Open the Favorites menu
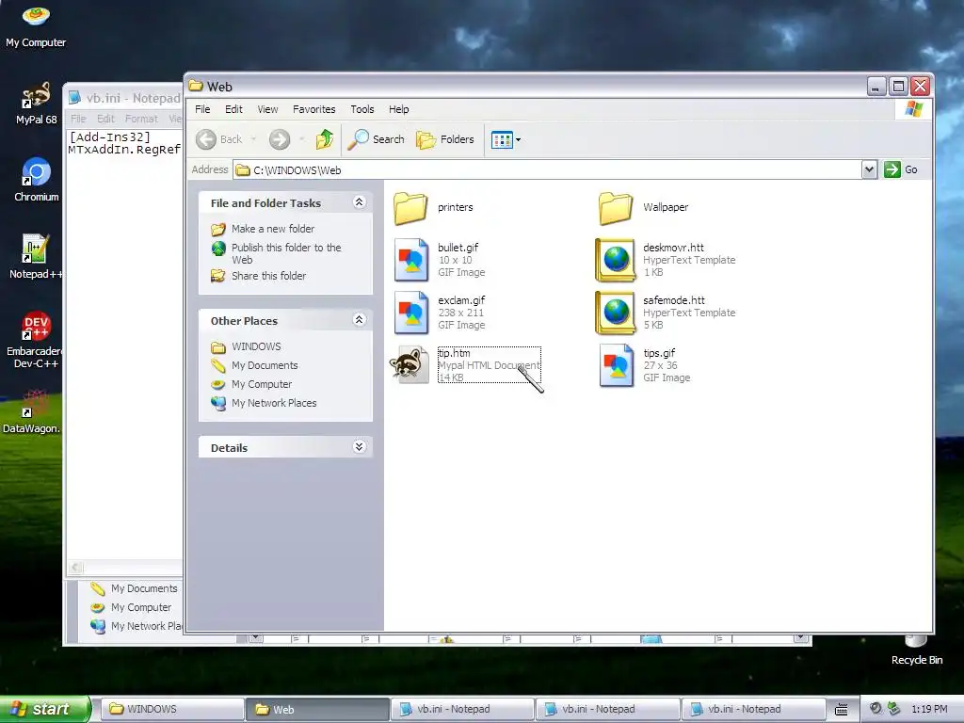This screenshot has height=723, width=964. pos(314,109)
